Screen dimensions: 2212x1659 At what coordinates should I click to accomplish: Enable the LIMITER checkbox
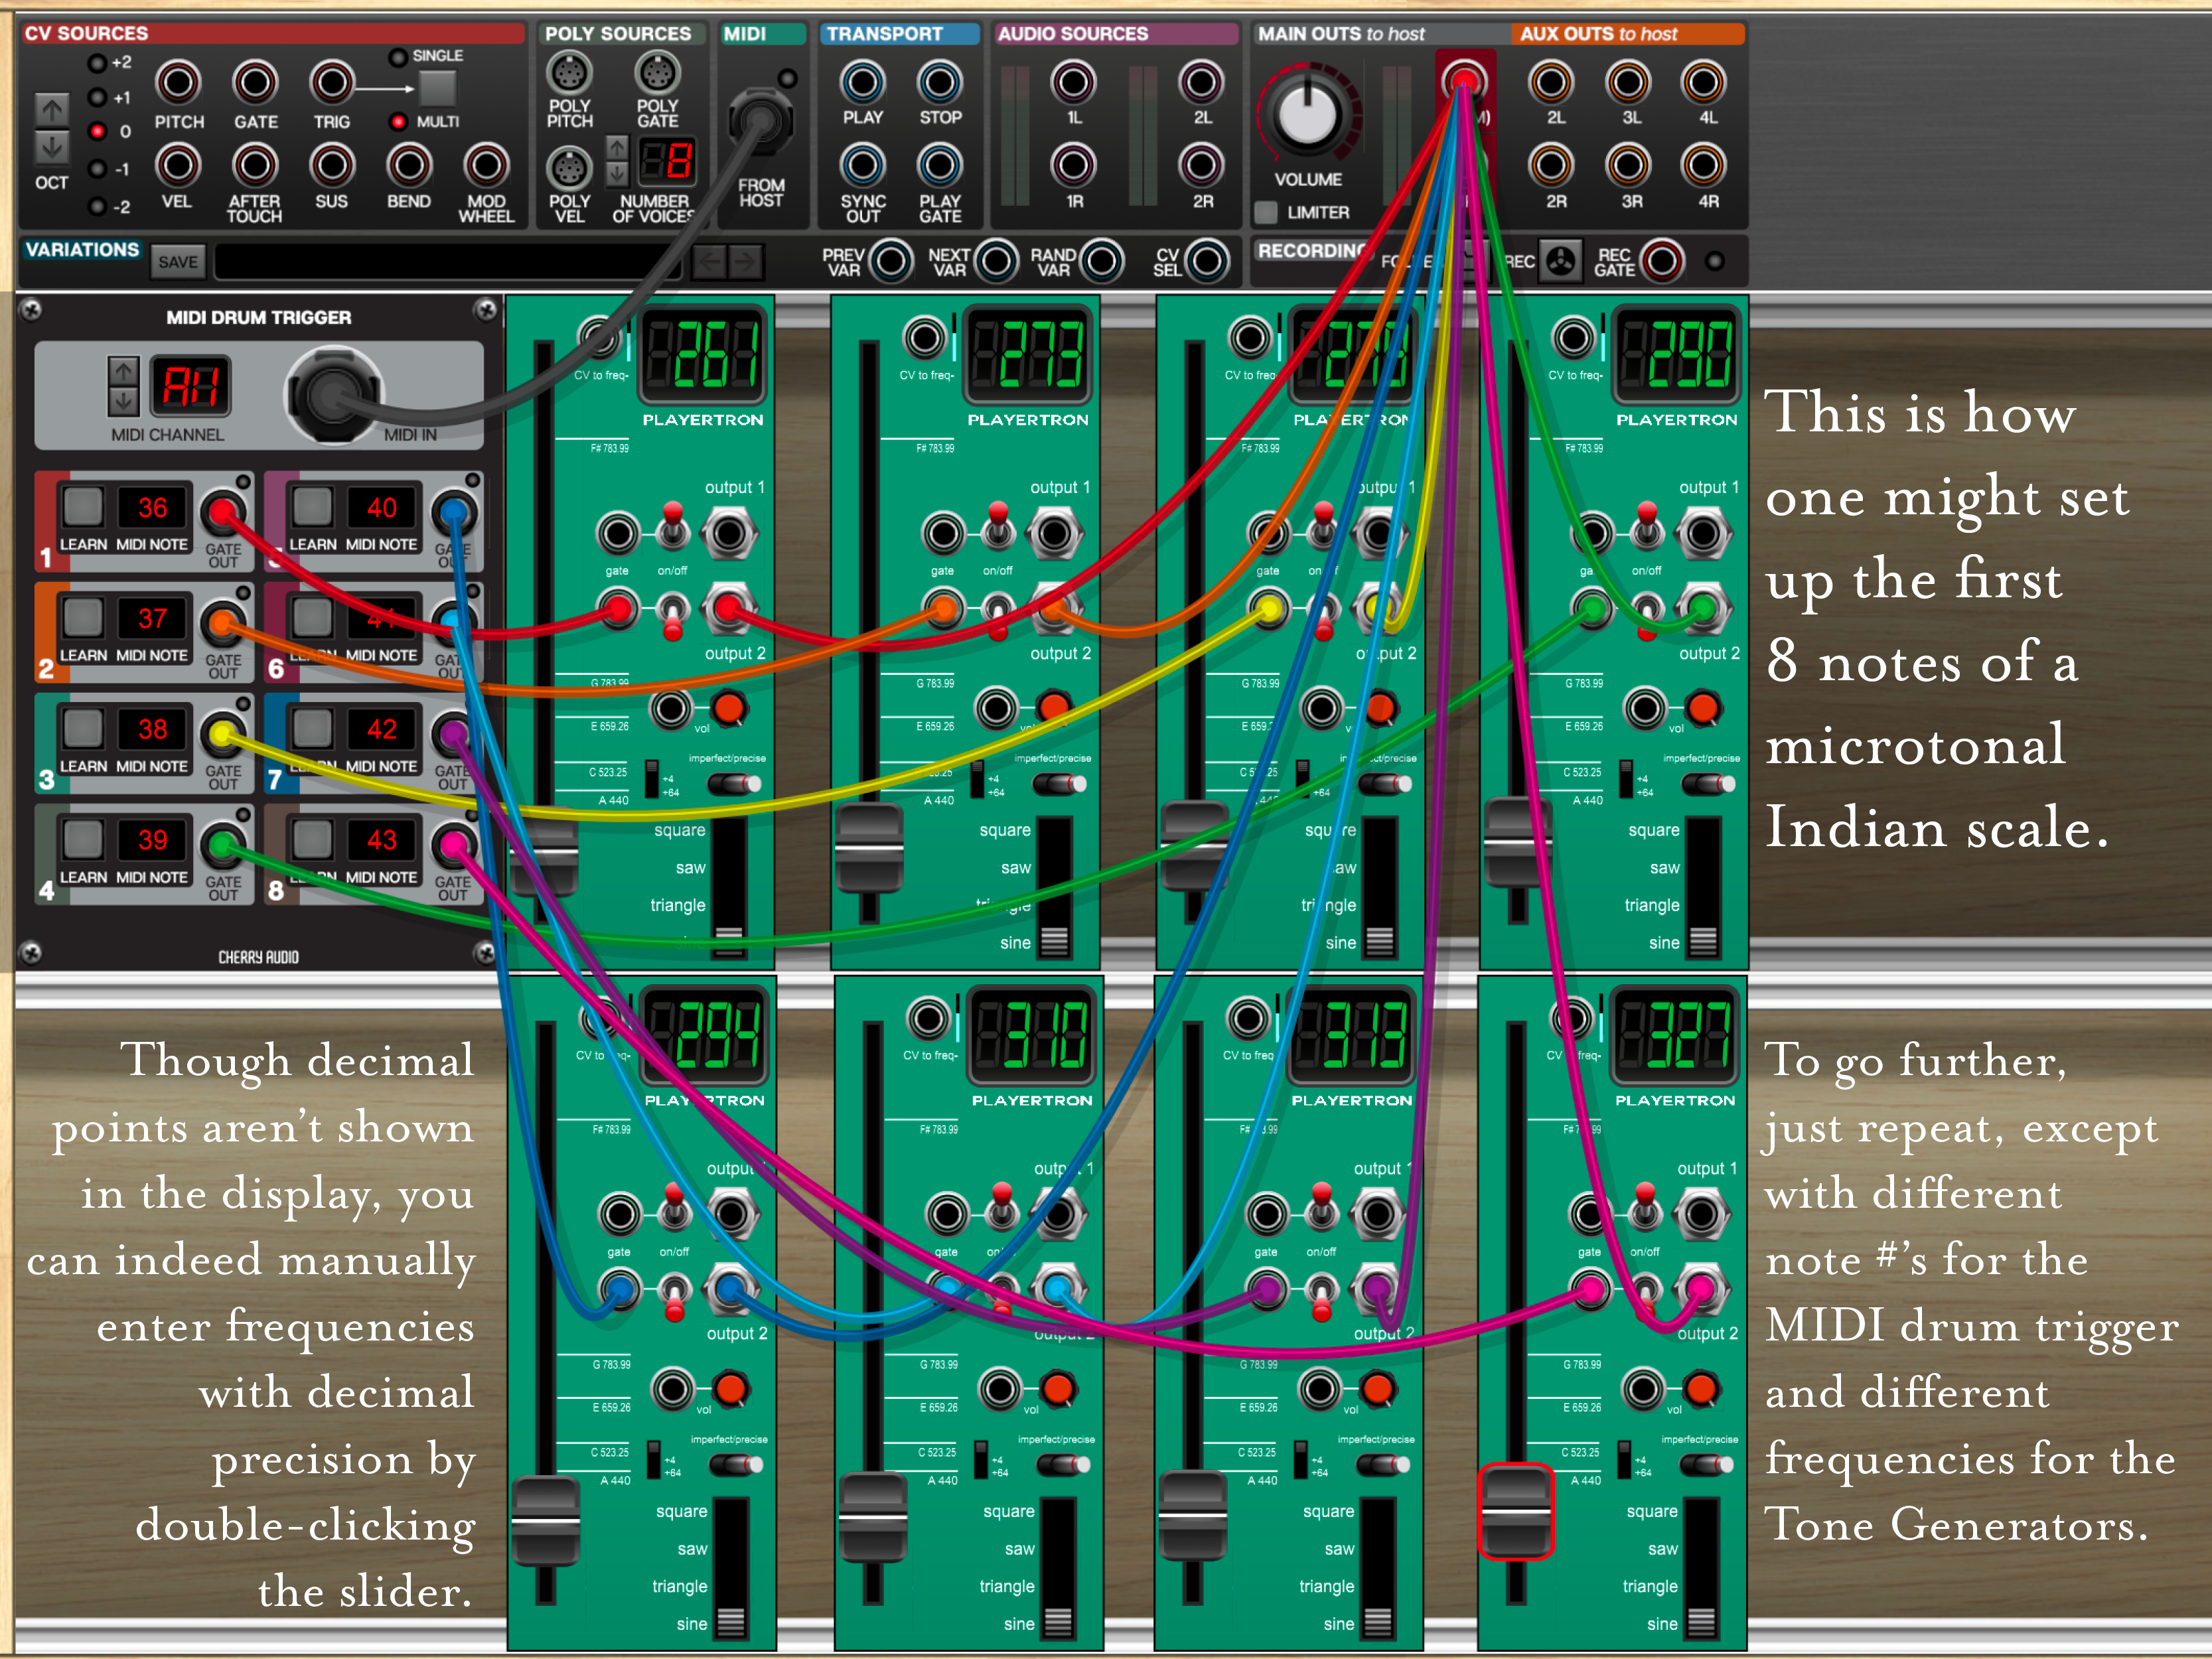tap(1266, 212)
